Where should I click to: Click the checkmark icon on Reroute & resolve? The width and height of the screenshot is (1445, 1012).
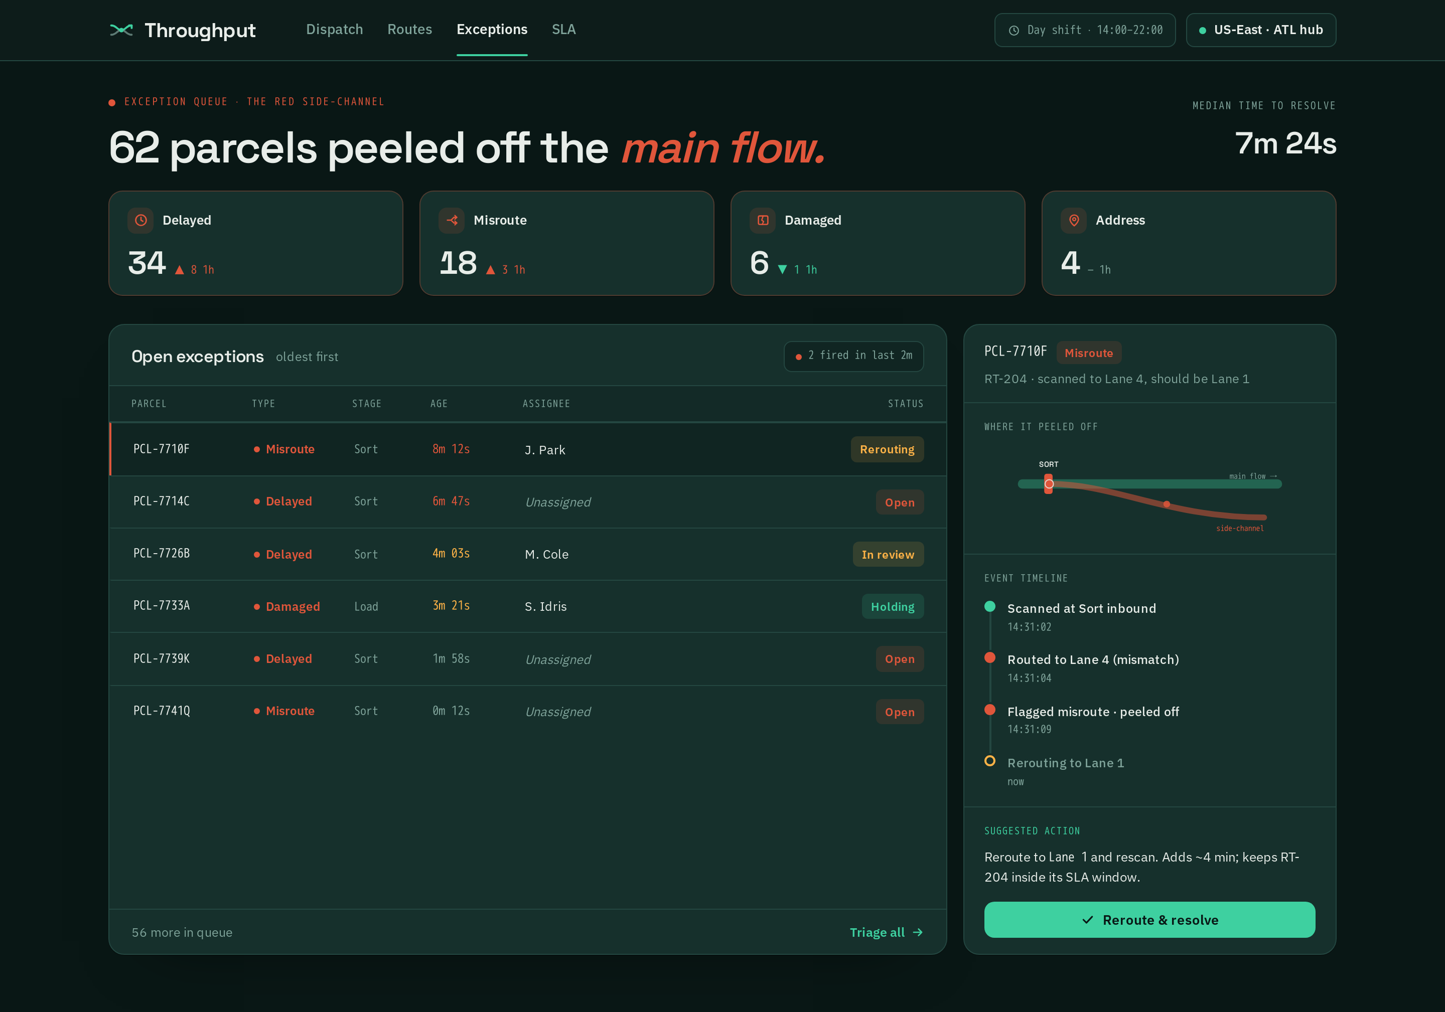[1088, 920]
